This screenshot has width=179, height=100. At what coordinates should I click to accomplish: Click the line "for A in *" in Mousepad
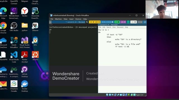coord(103,30)
